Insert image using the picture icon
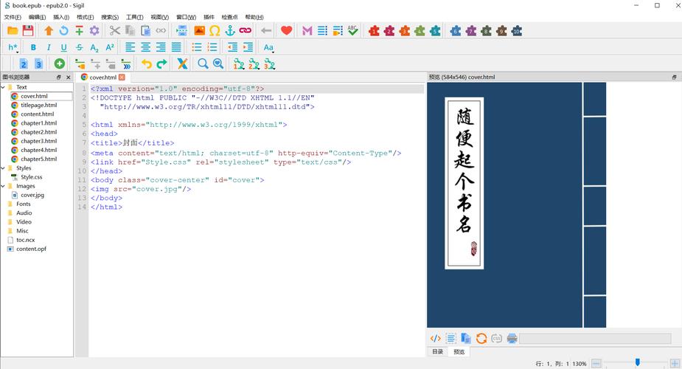This screenshot has width=682, height=369. pyautogui.click(x=199, y=30)
